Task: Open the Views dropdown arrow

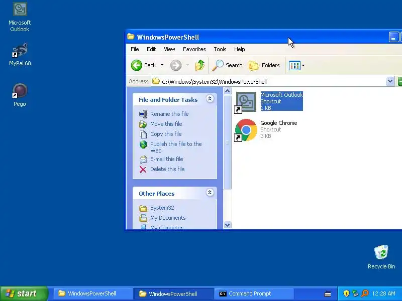Action: pyautogui.click(x=304, y=66)
